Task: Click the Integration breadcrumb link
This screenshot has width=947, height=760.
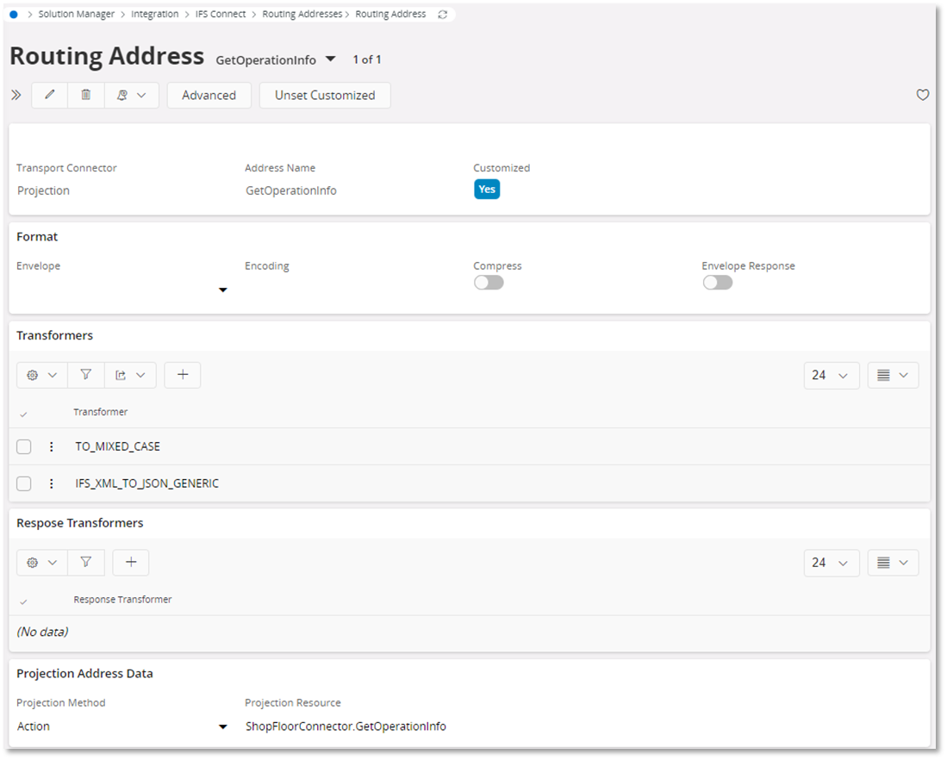Action: [x=154, y=13]
